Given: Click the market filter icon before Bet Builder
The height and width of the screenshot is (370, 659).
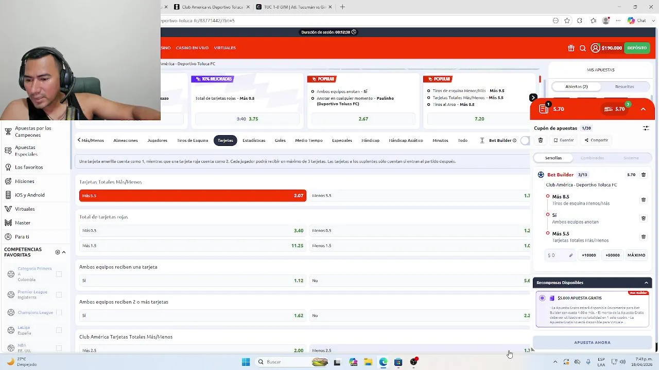Looking at the screenshot, I should (482, 140).
